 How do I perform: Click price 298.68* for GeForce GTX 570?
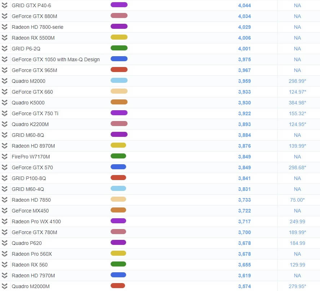click(x=297, y=167)
